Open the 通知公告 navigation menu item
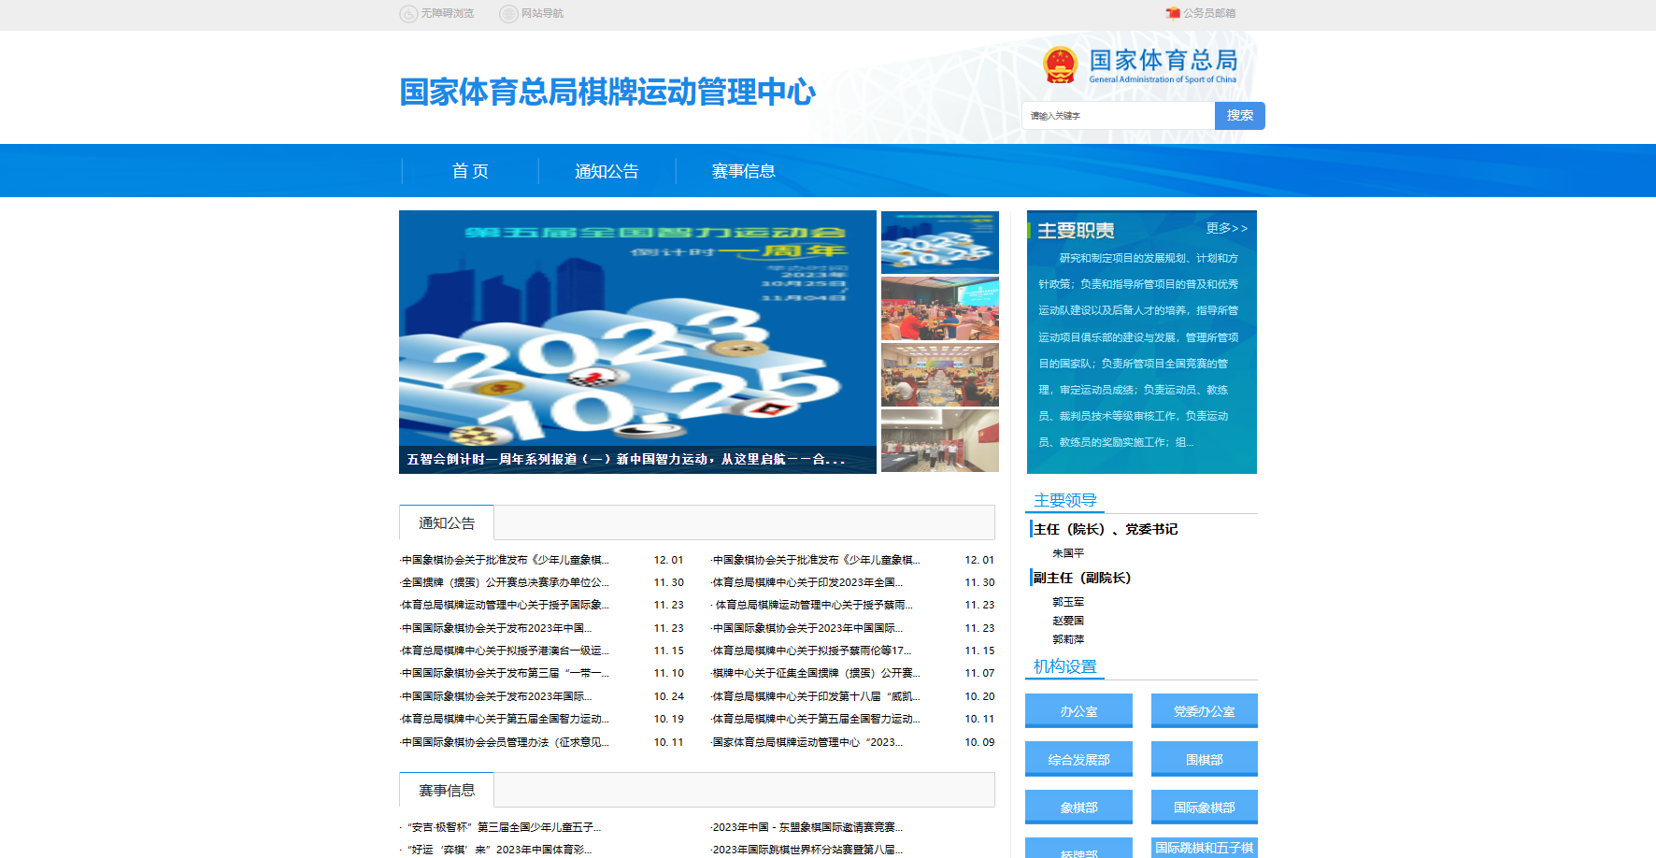The image size is (1656, 858). click(607, 171)
